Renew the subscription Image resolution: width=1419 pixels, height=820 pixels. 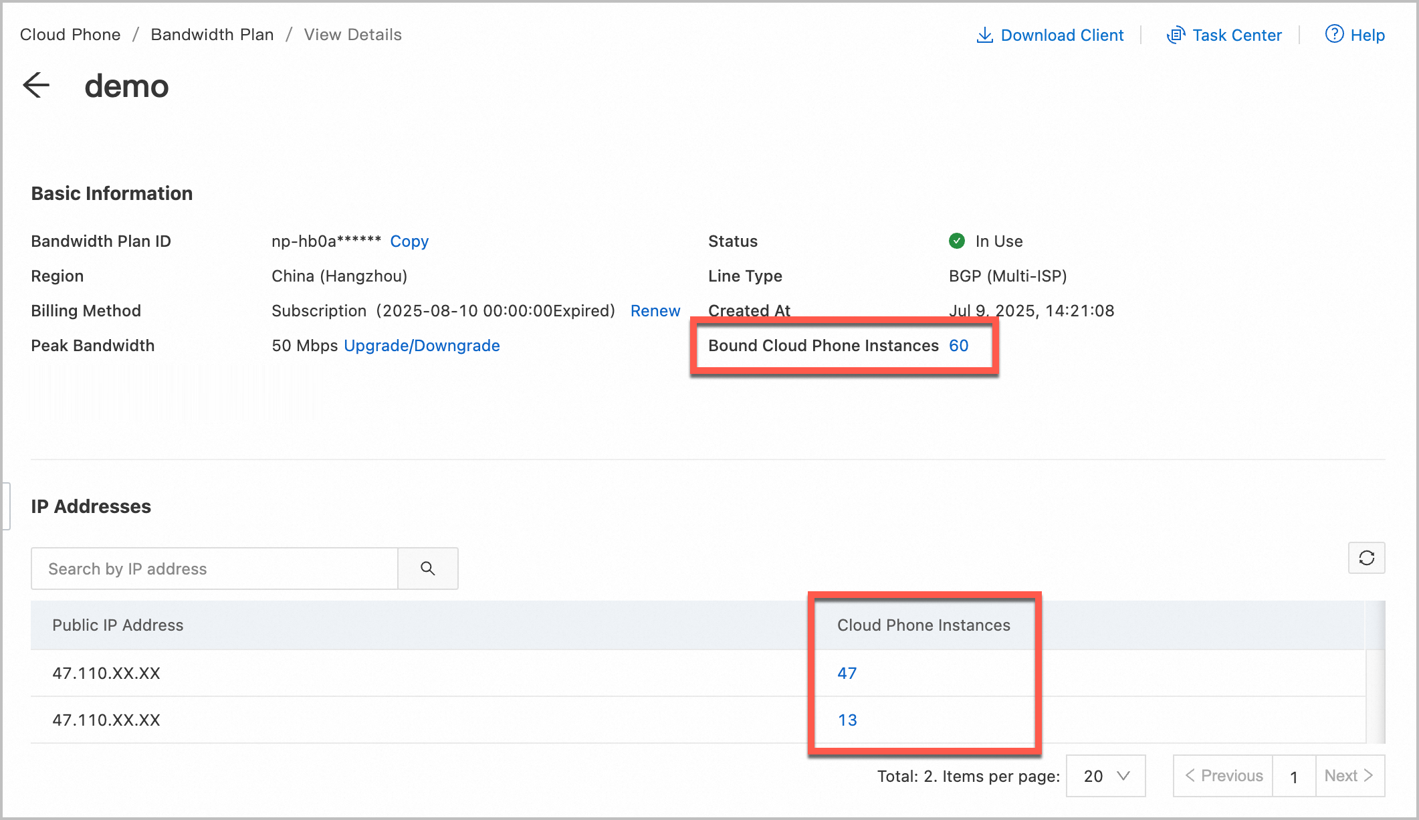[655, 310]
